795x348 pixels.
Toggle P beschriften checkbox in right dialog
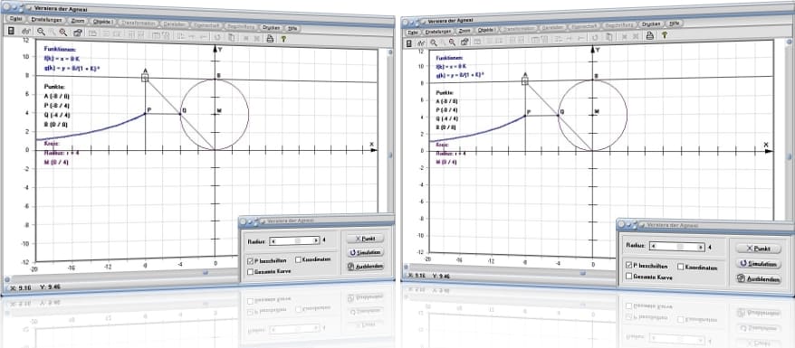pyautogui.click(x=629, y=265)
